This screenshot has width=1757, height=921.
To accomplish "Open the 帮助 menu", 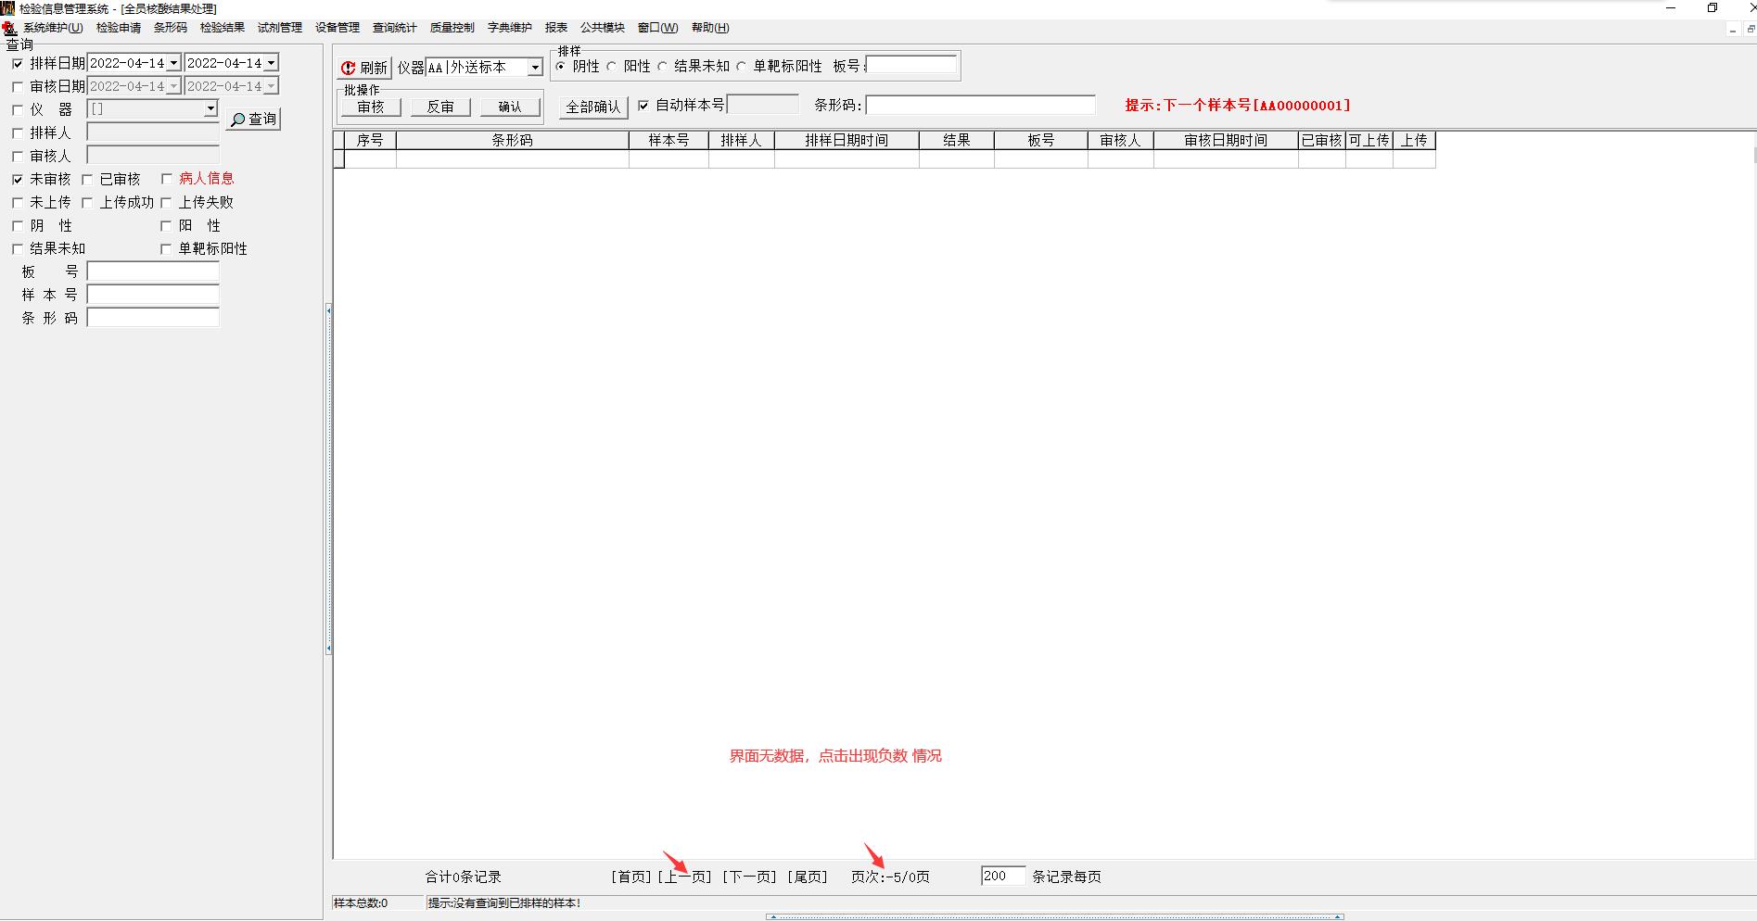I will click(x=710, y=28).
